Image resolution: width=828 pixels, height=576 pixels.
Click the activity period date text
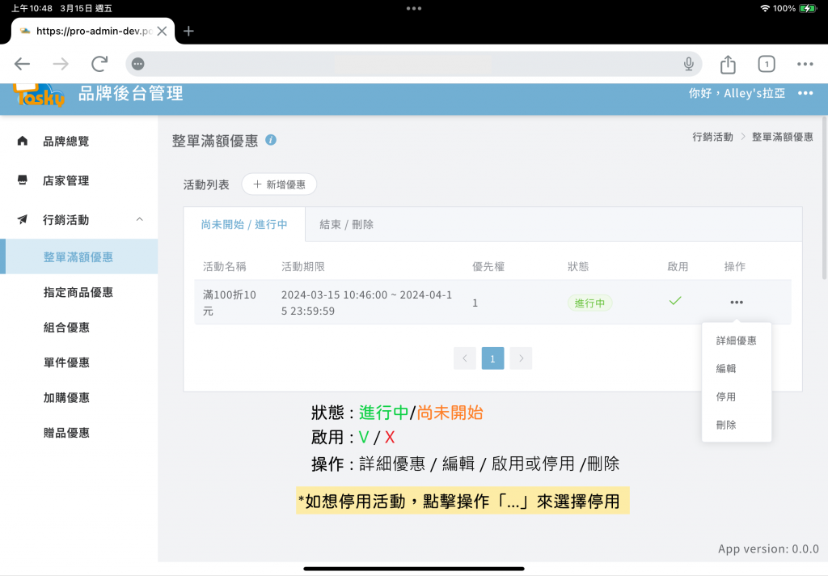pyautogui.click(x=366, y=303)
